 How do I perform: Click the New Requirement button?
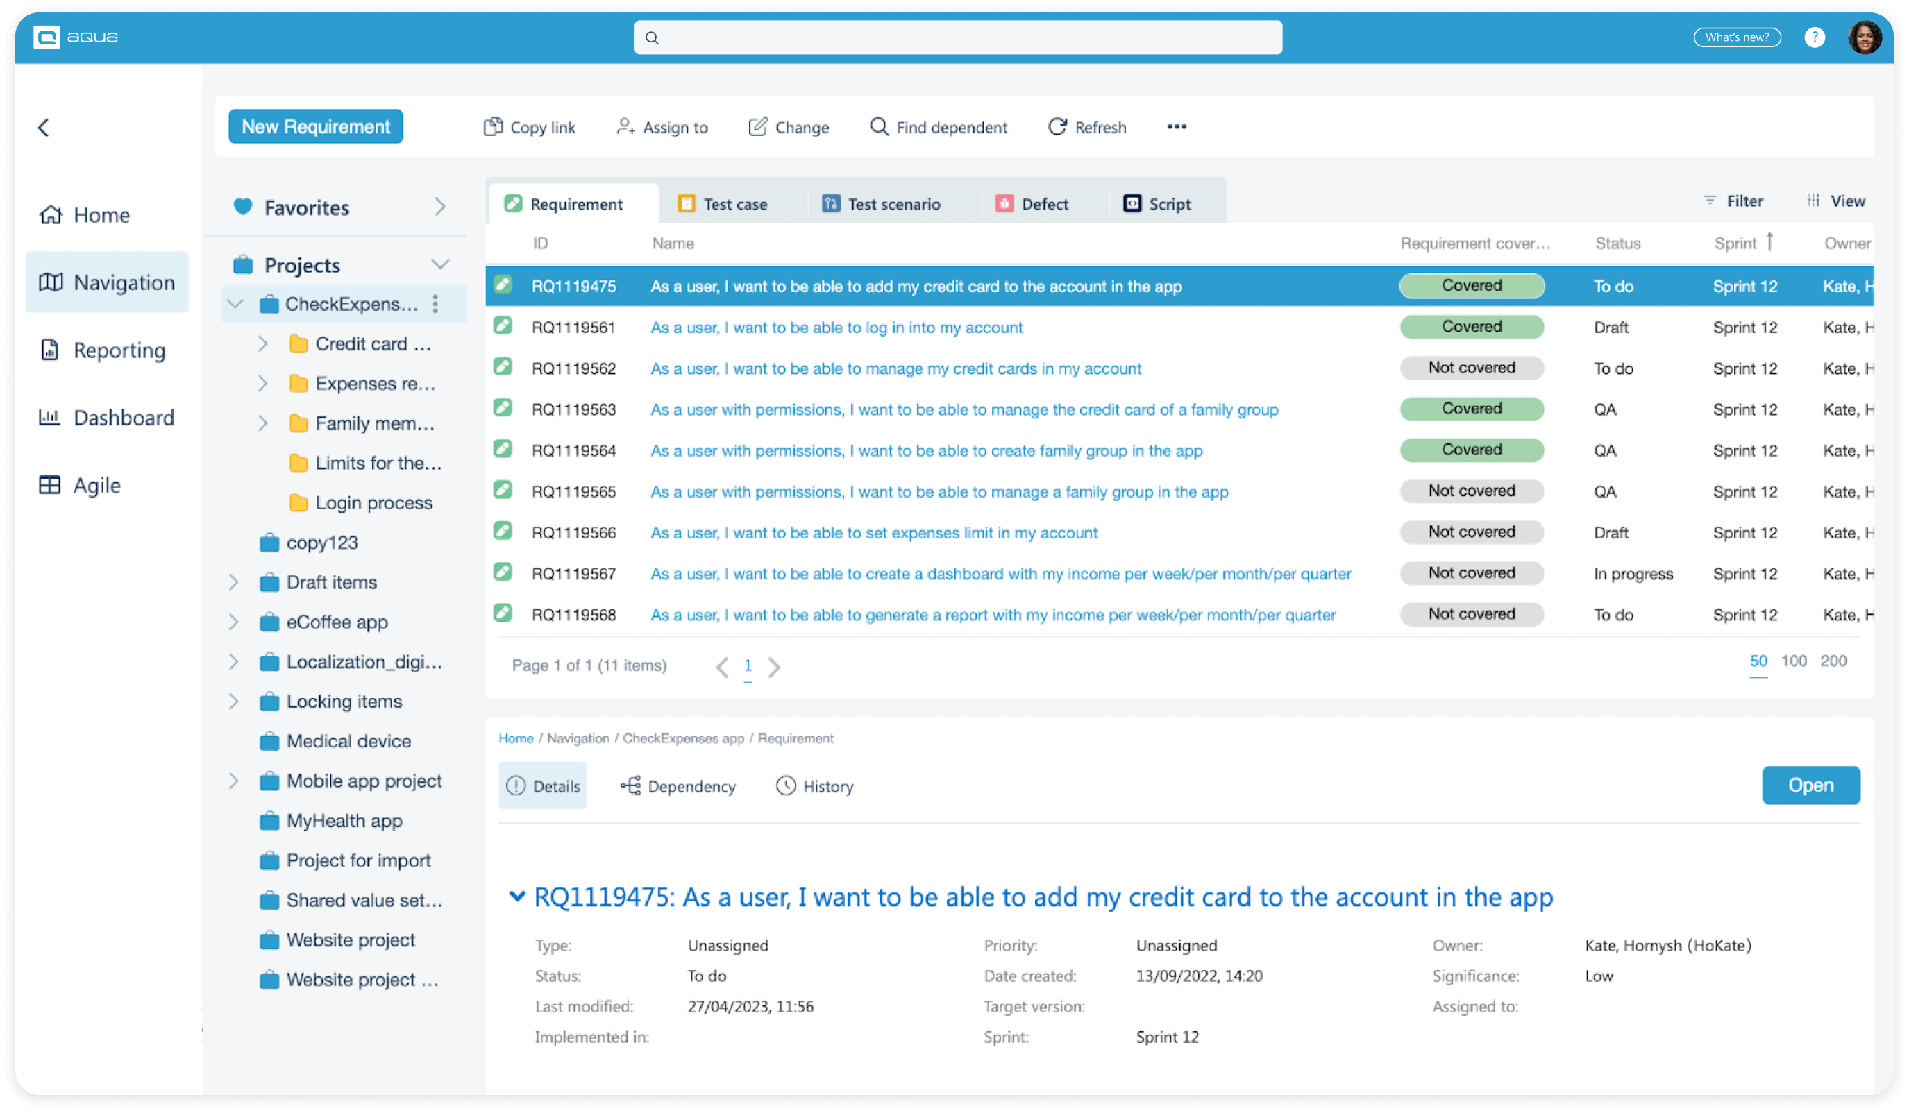coord(315,126)
